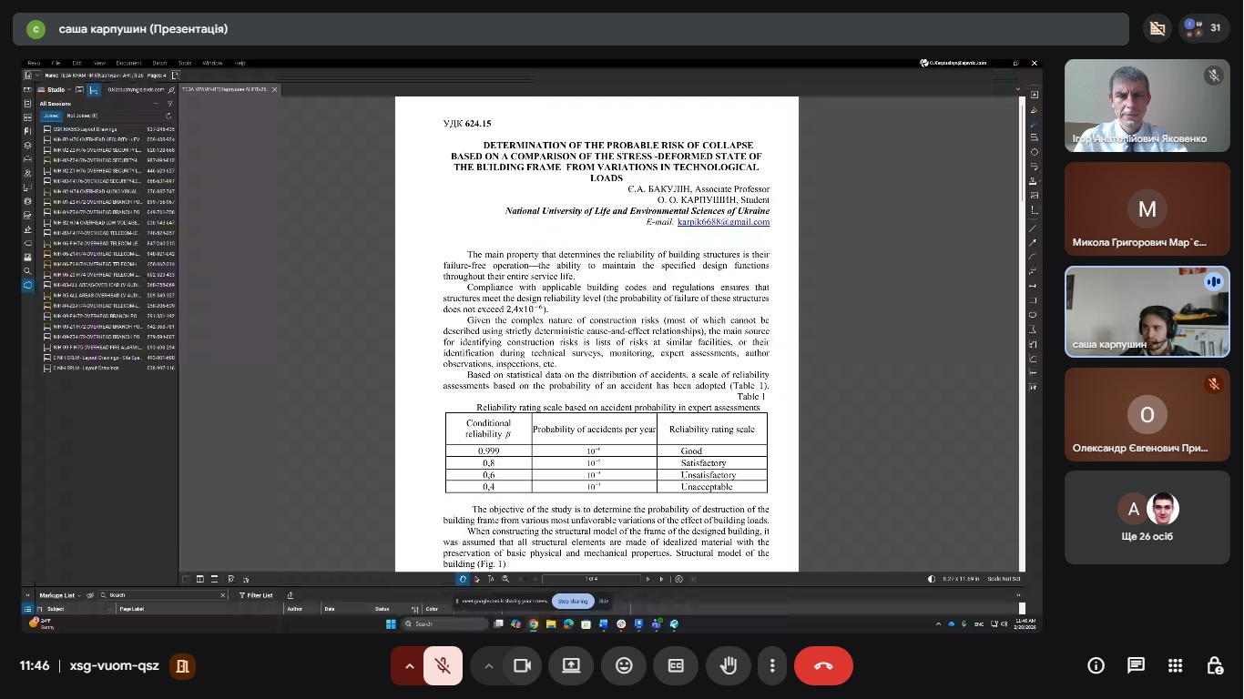Select the Joined tab in Studio sessions

[51, 116]
